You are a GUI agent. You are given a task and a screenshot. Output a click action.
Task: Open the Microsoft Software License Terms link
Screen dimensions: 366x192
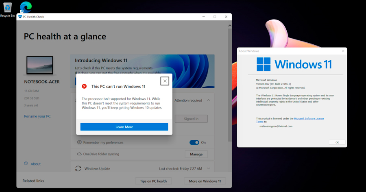coord(309,119)
